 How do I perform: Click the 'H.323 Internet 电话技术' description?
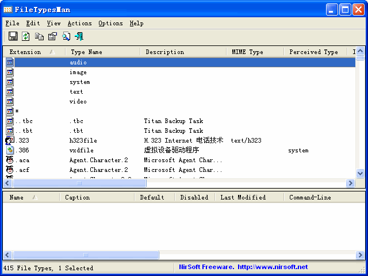(183, 140)
